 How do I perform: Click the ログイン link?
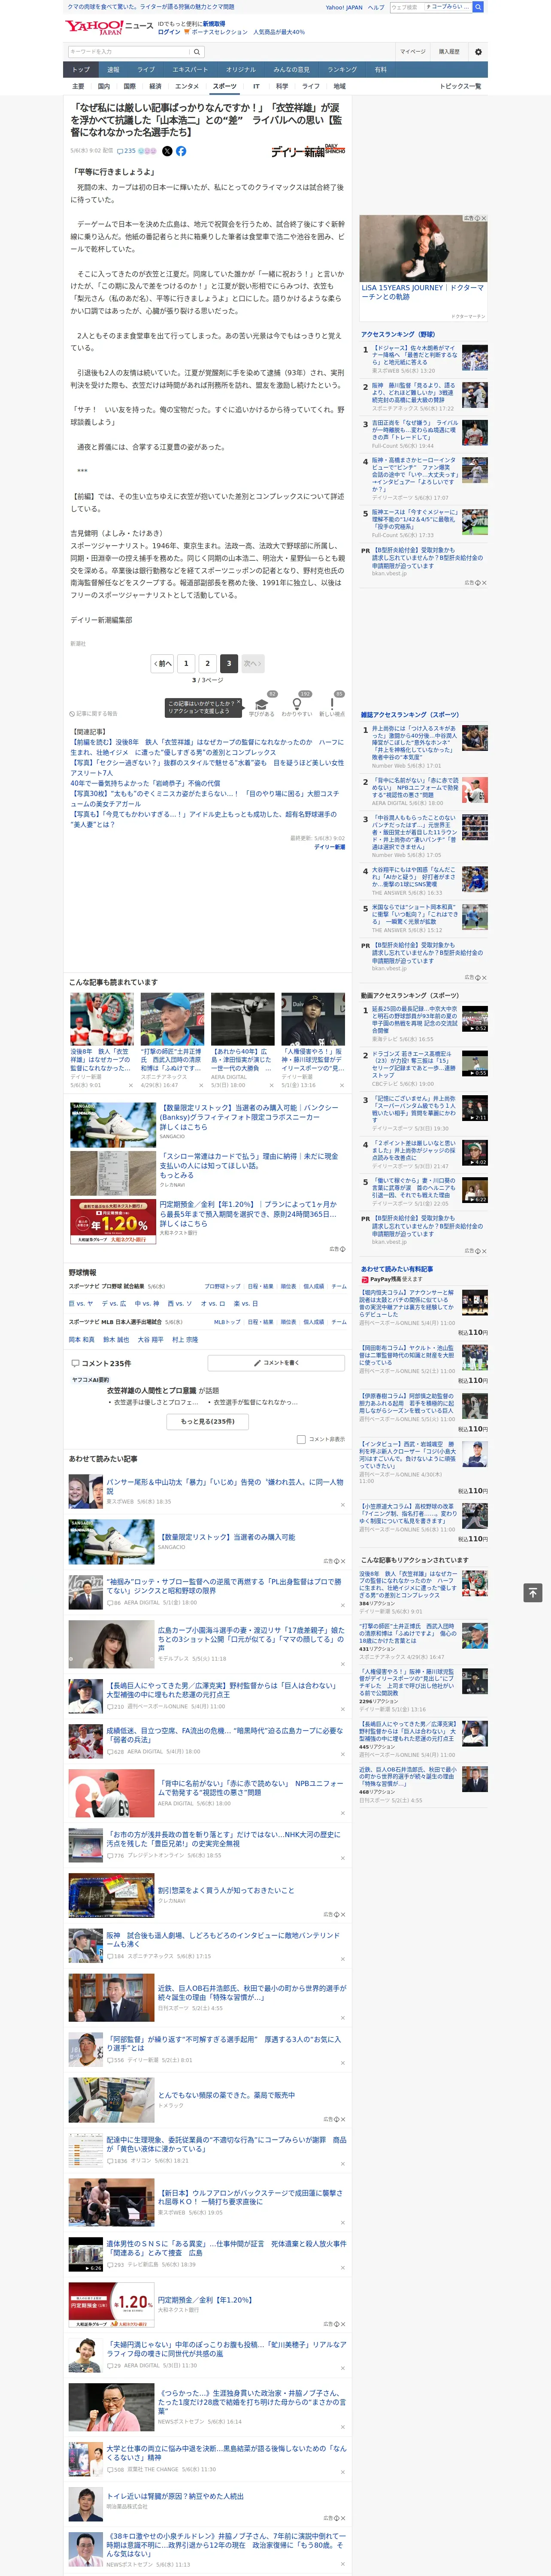[169, 32]
